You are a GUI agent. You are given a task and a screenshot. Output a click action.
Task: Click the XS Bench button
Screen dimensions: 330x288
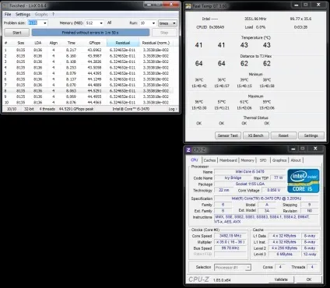[x=255, y=135]
